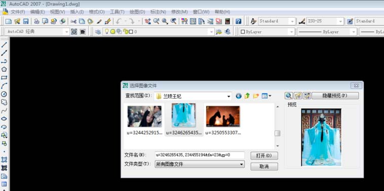Click the 取消 button
384x191 pixels.
[x=264, y=166]
